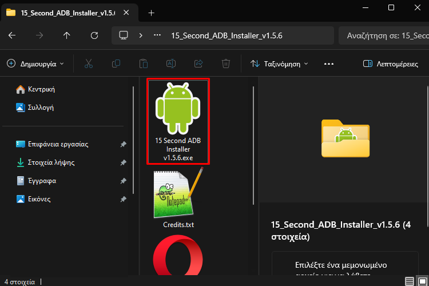Screen dimensions: 429x286
Task: Close the 15_Second_ADB_Installer tab
Action: coord(126,13)
